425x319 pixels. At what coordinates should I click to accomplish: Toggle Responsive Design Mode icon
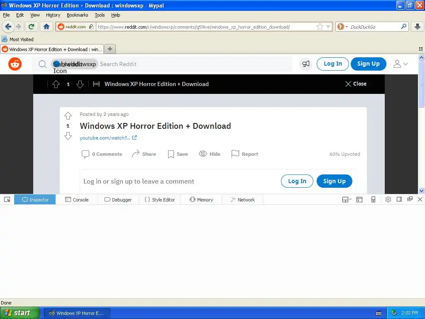pyautogui.click(x=373, y=200)
